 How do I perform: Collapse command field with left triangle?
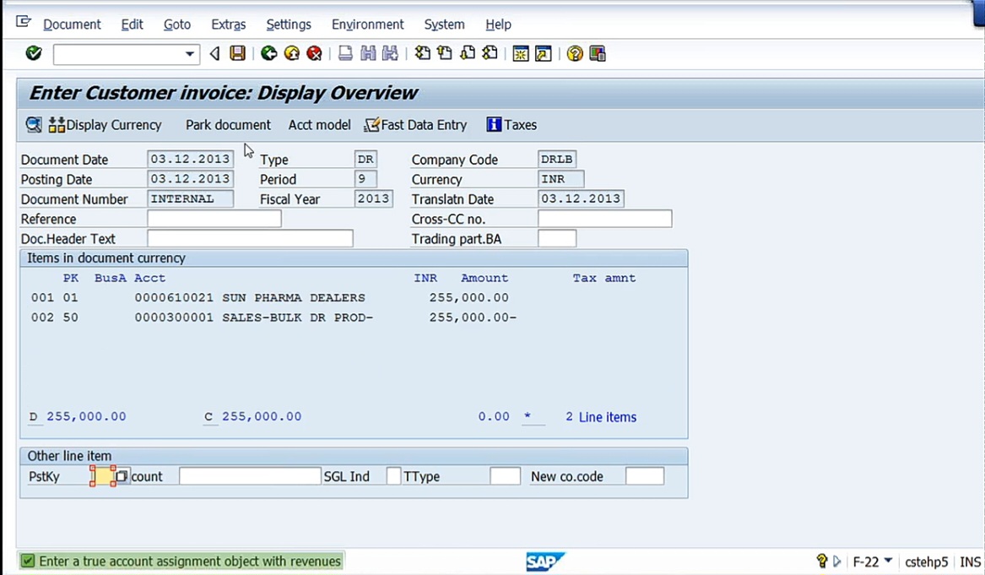click(x=215, y=53)
